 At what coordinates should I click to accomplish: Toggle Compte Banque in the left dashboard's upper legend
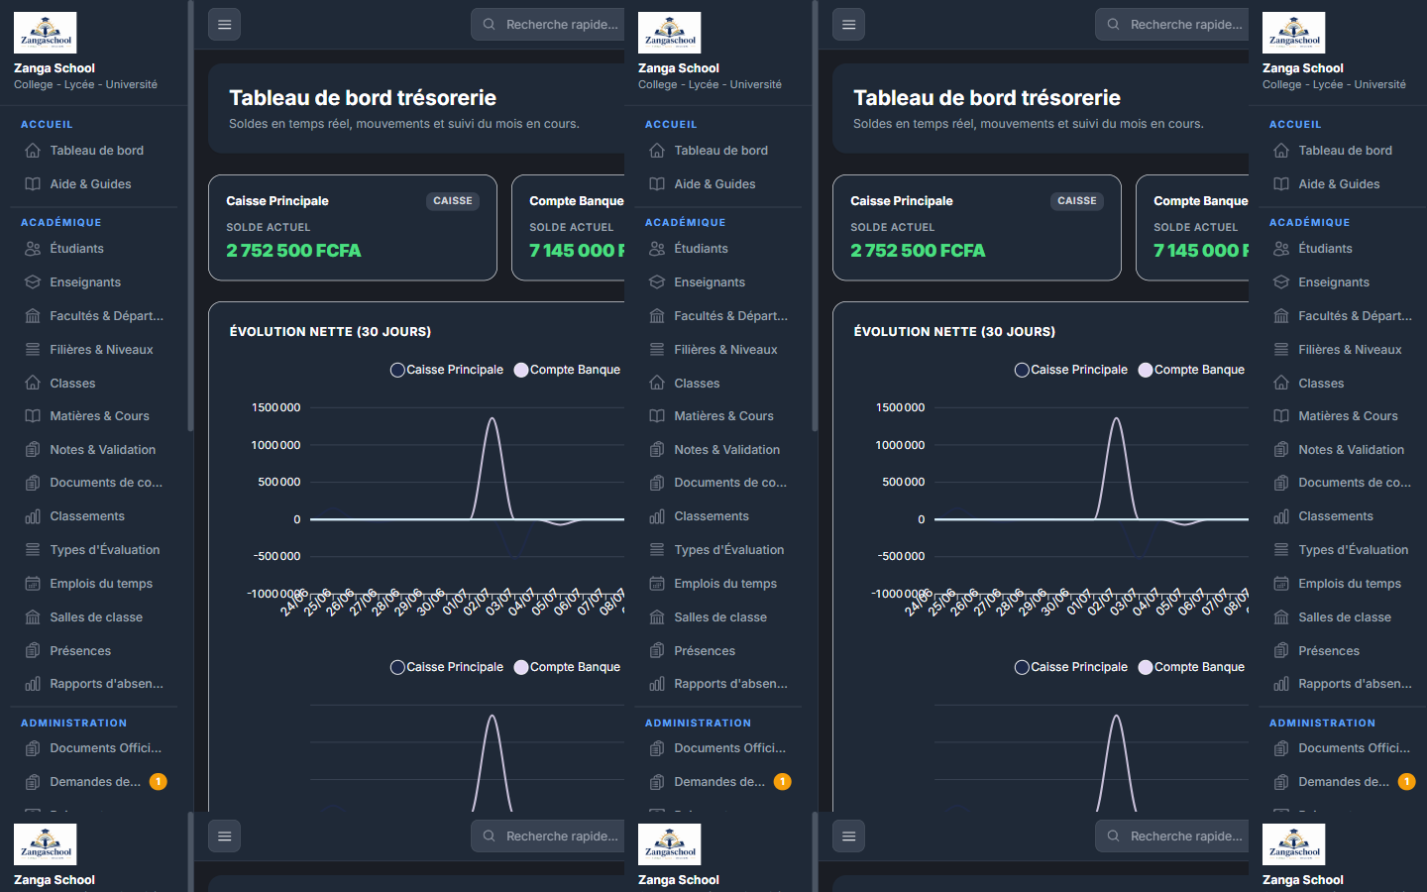click(567, 370)
